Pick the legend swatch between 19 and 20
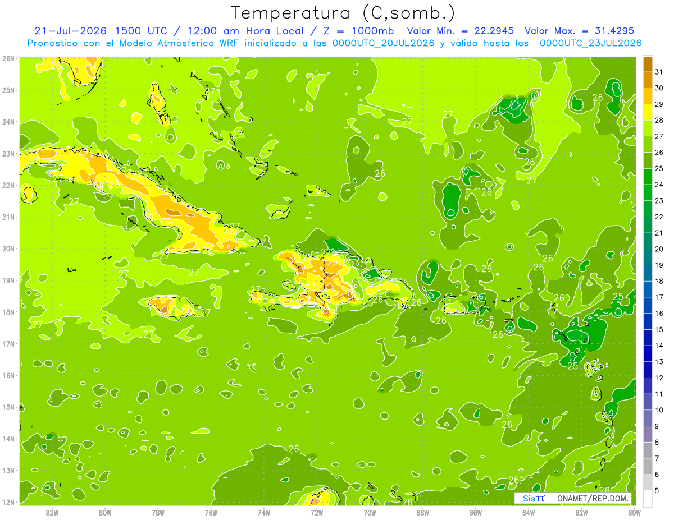Viewport: 674px width, 520px height. pos(648,257)
